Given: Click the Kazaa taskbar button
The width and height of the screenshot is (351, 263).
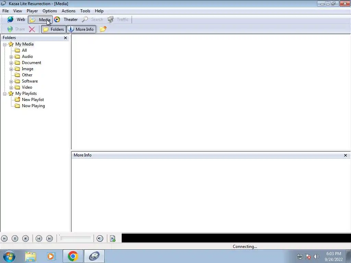Looking at the screenshot, I should coord(94,256).
